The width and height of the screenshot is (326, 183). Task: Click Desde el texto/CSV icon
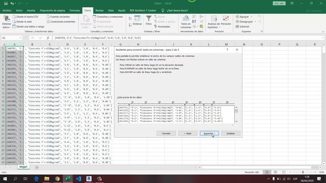pos(14,17)
